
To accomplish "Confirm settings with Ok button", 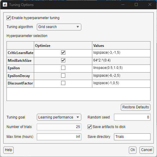I will tap(133, 150).
